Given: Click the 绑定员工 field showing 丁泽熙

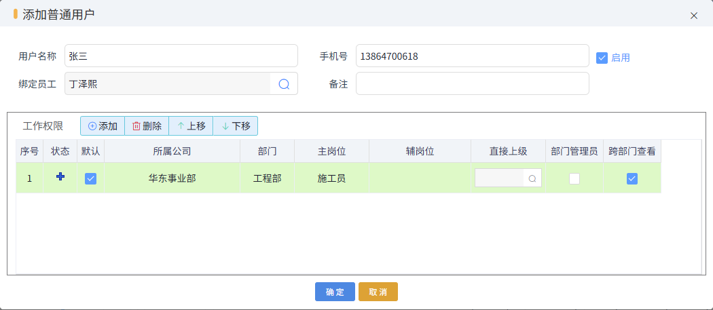Looking at the screenshot, I should point(167,83).
